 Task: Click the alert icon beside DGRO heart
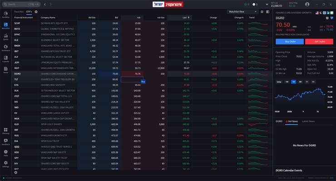point(327,18)
